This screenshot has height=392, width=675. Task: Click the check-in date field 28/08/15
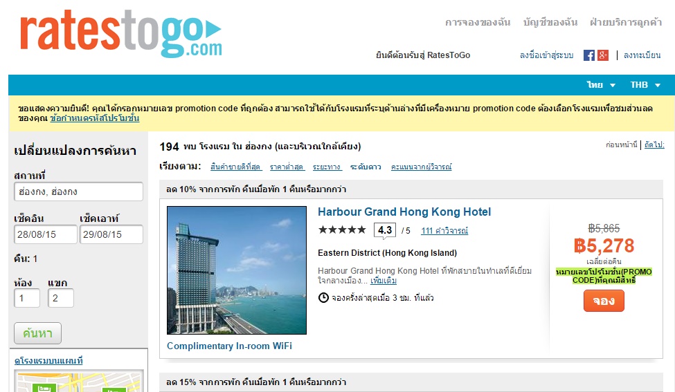pos(46,234)
